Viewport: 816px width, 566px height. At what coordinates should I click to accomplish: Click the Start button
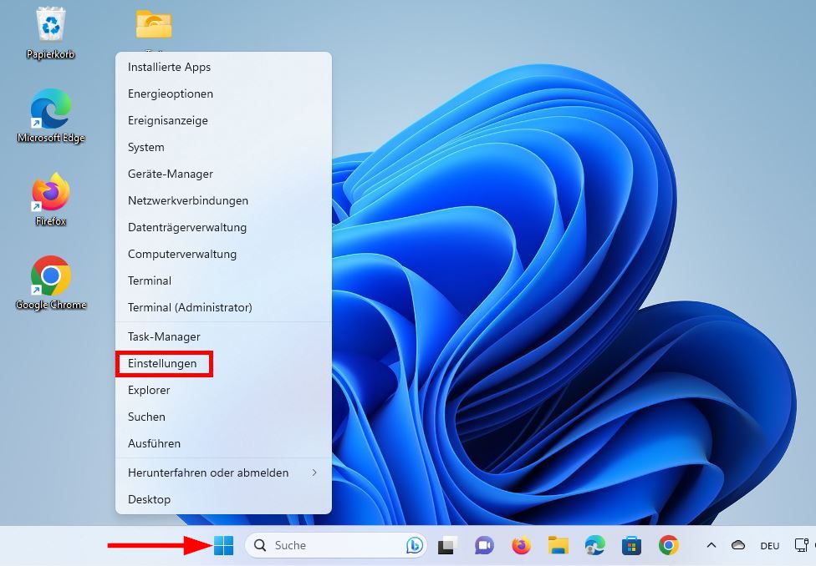coord(224,545)
